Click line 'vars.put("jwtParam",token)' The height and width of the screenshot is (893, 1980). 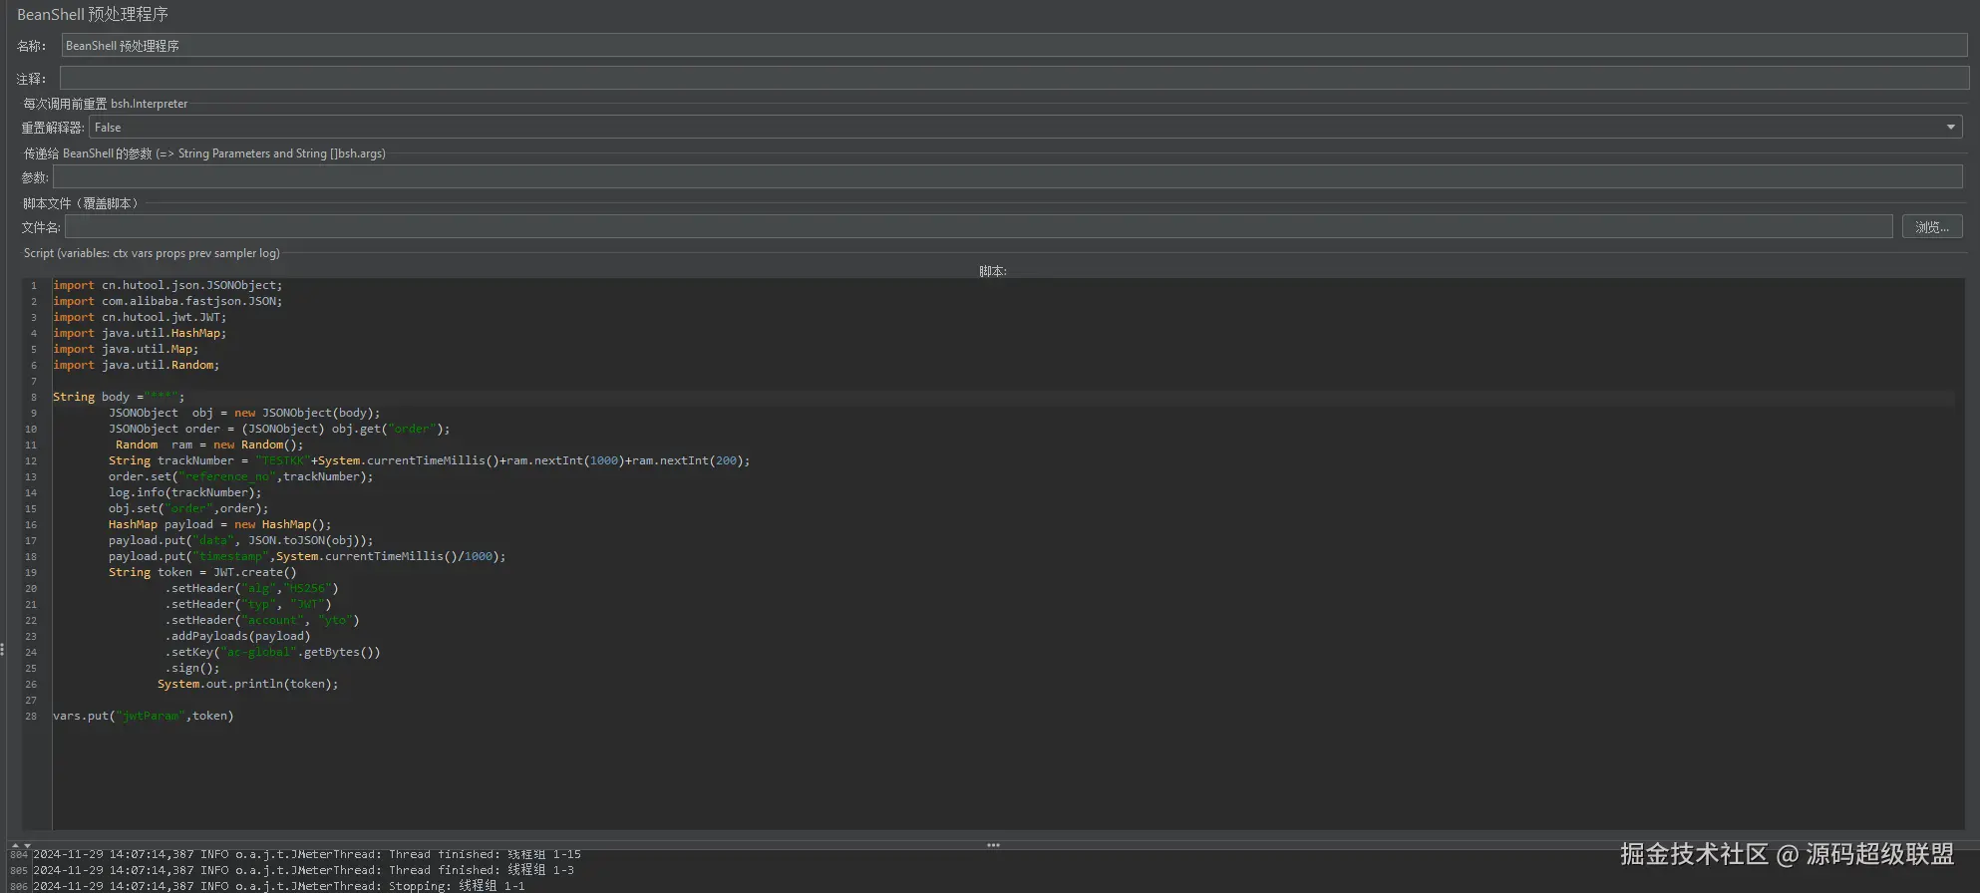[144, 716]
